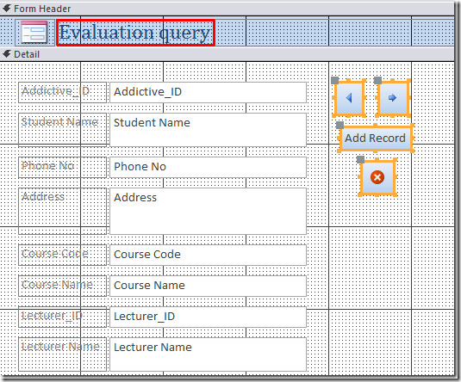
Task: Select the Lecturer Name field label
Action: coord(62,354)
